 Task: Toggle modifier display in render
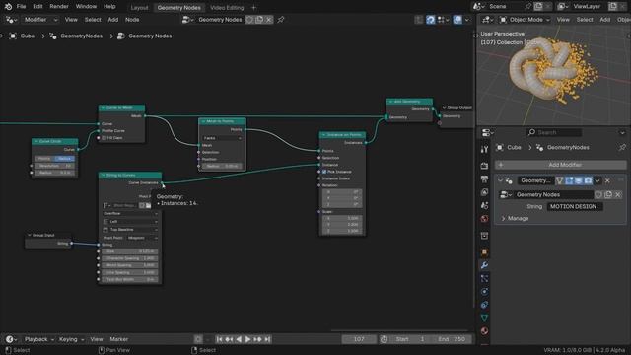coord(588,180)
